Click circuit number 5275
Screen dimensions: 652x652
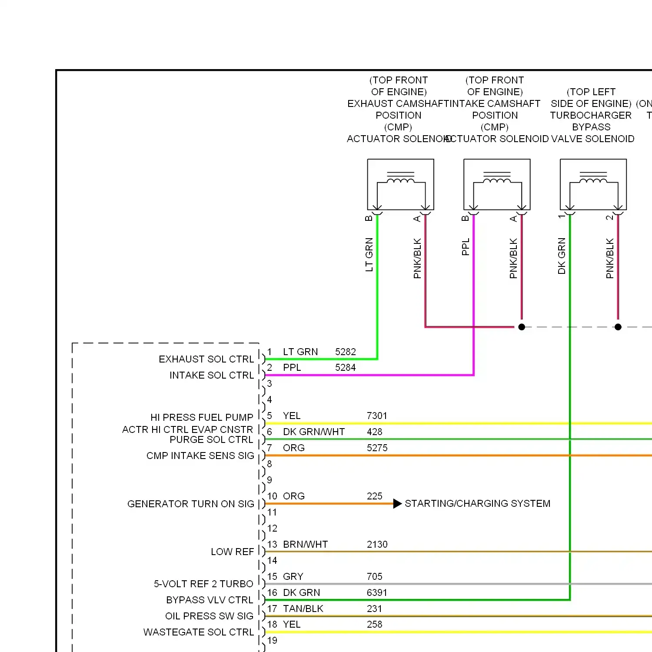pos(377,448)
